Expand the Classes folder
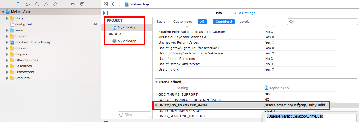The height and width of the screenshot is (122, 359). point(7,48)
